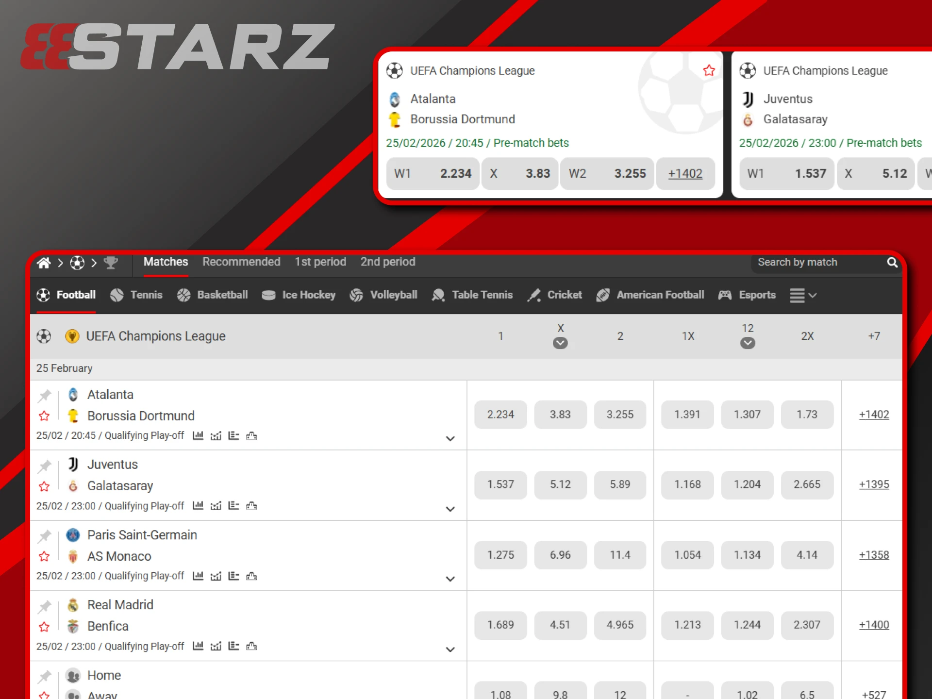Viewport: 932px width, 699px height.
Task: Open bar chart statistics for Atalanta match
Action: click(198, 435)
